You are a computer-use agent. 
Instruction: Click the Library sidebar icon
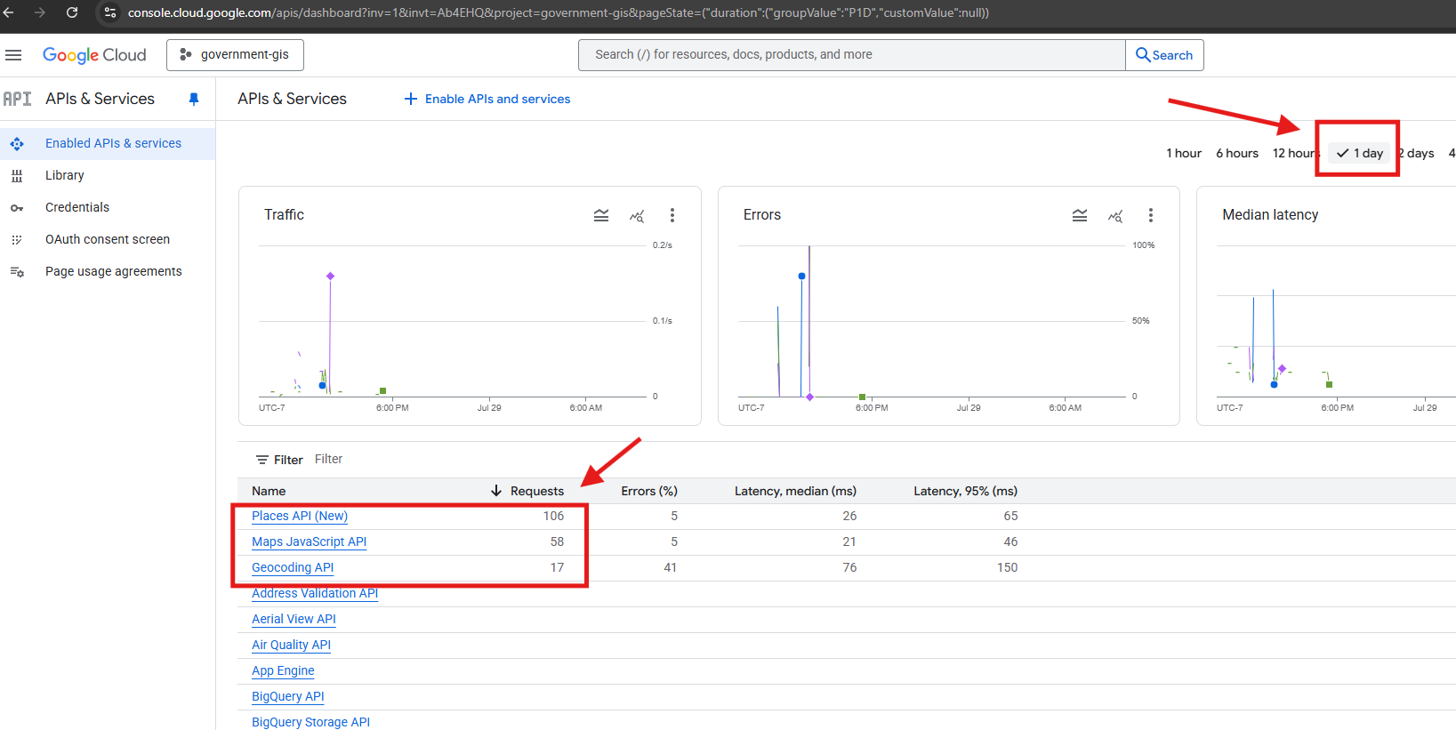tap(17, 176)
